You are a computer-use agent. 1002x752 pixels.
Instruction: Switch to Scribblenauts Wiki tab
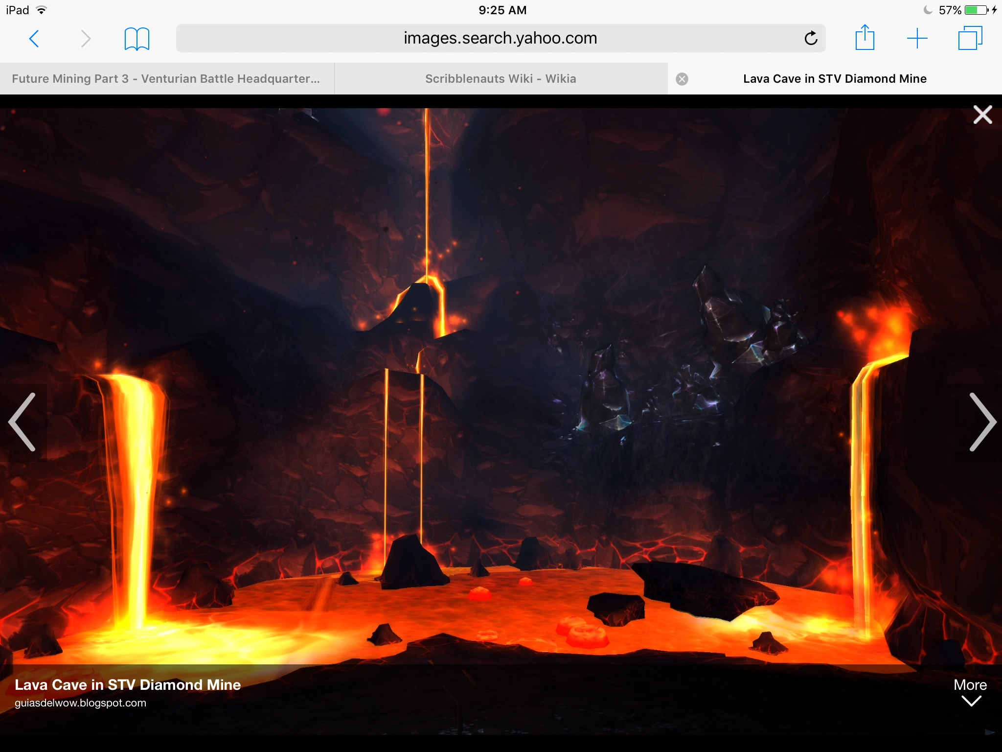[x=501, y=79]
